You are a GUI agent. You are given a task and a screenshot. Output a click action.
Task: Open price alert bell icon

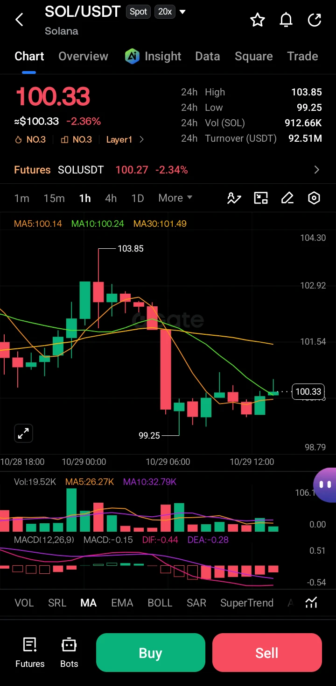pos(286,20)
